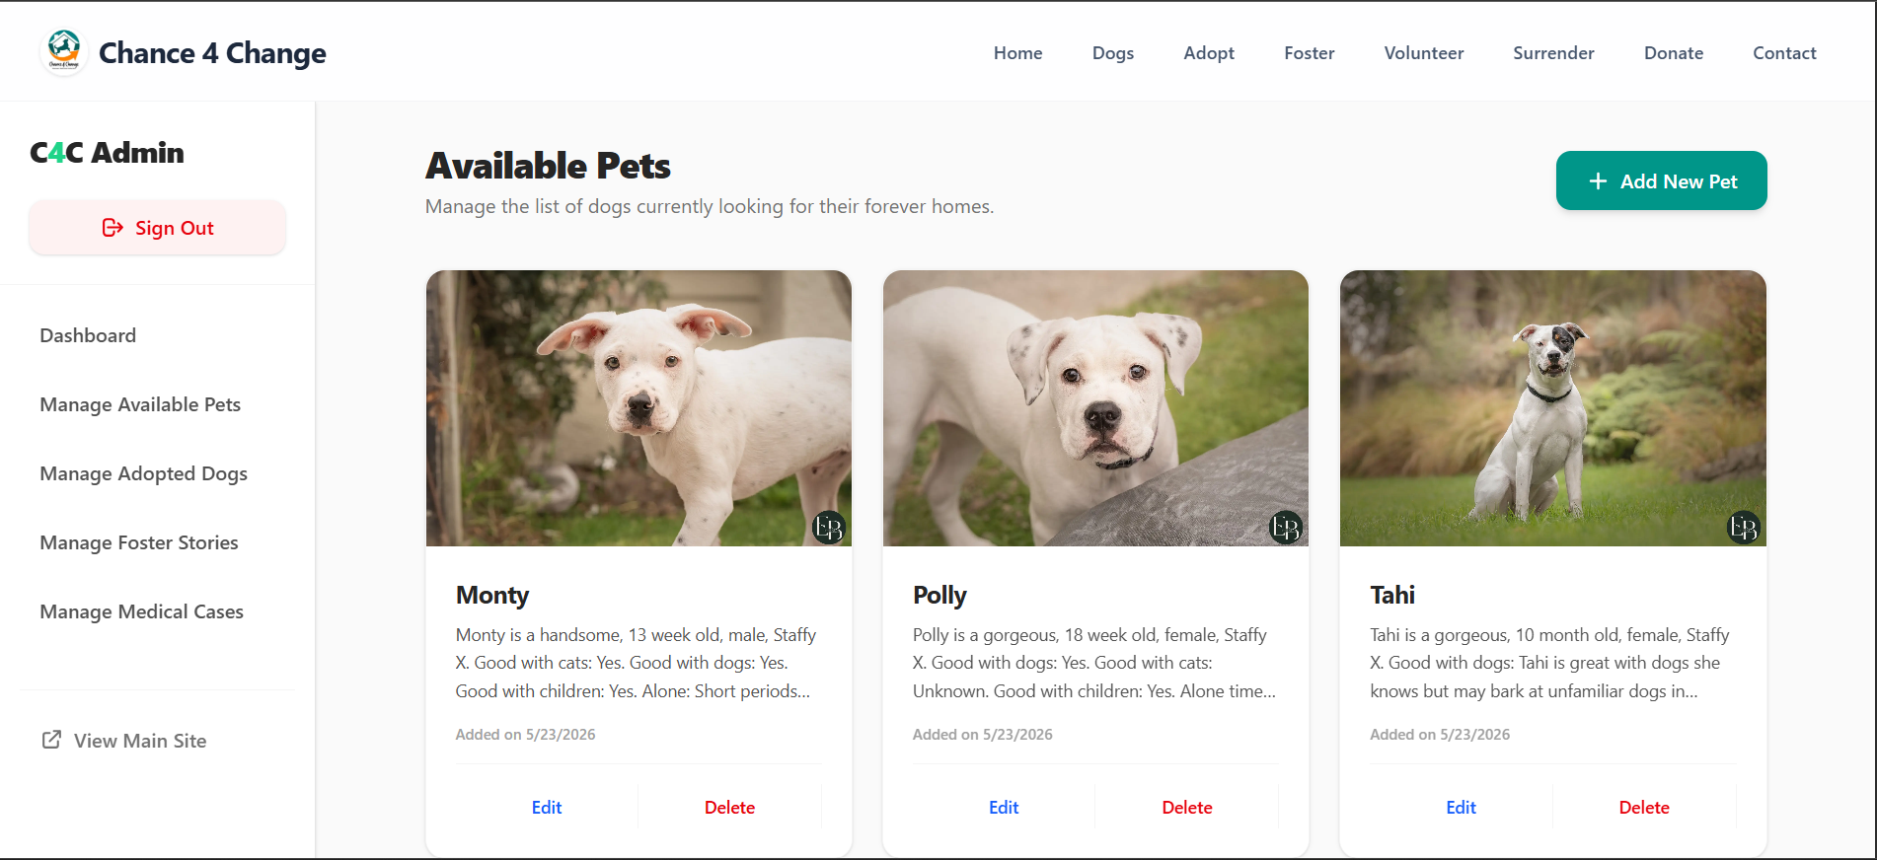The width and height of the screenshot is (1877, 860).
Task: Click the Volunteer link in the header
Action: pos(1424,53)
